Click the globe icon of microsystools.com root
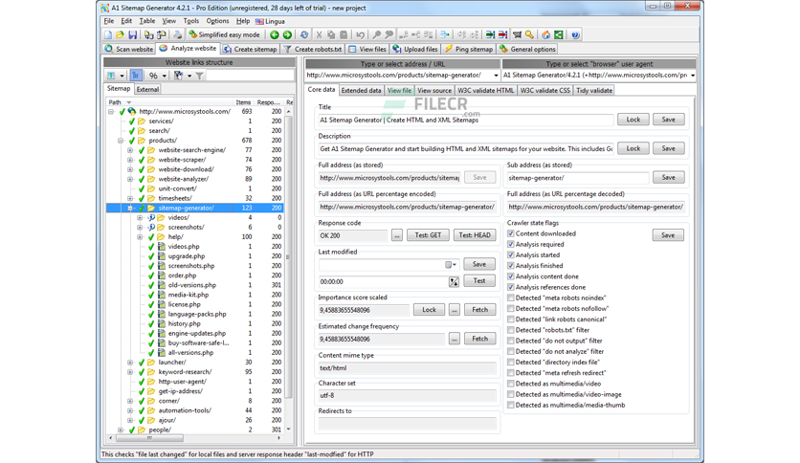The height and width of the screenshot is (463, 800). point(132,111)
